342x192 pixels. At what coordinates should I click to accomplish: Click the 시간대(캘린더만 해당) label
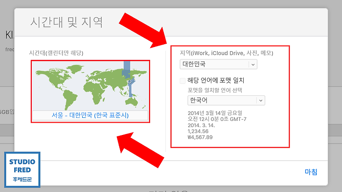[56, 53]
